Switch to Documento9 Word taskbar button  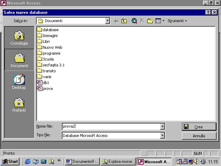(x=83, y=162)
